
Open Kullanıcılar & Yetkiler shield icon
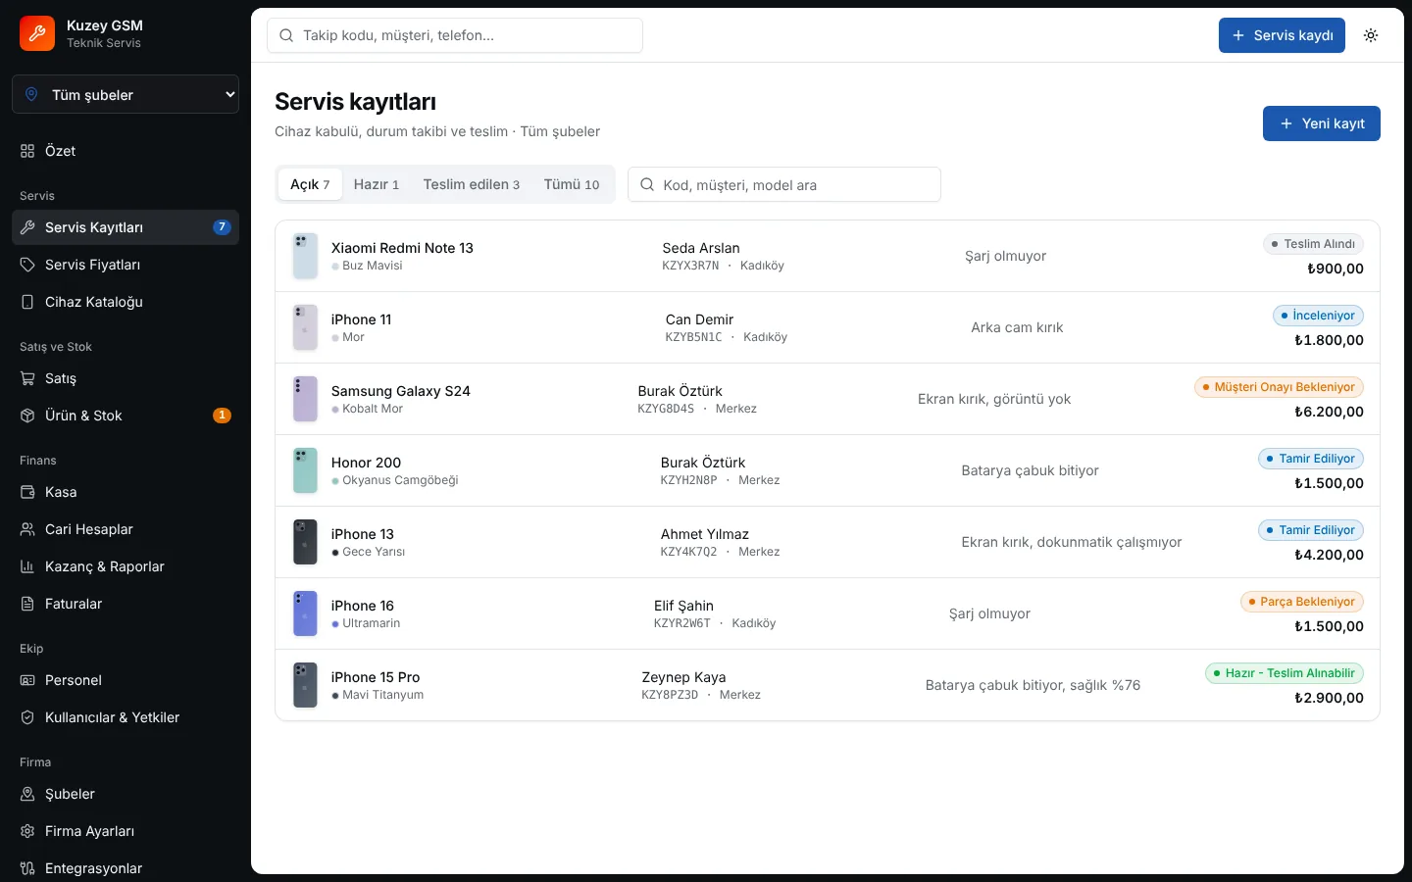tap(27, 717)
